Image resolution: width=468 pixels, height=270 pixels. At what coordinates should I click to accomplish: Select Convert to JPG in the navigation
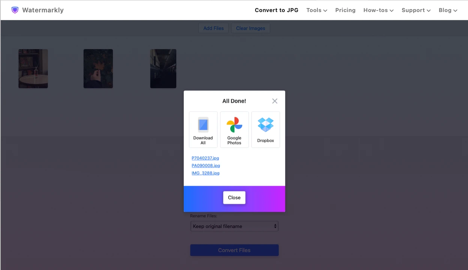[276, 10]
